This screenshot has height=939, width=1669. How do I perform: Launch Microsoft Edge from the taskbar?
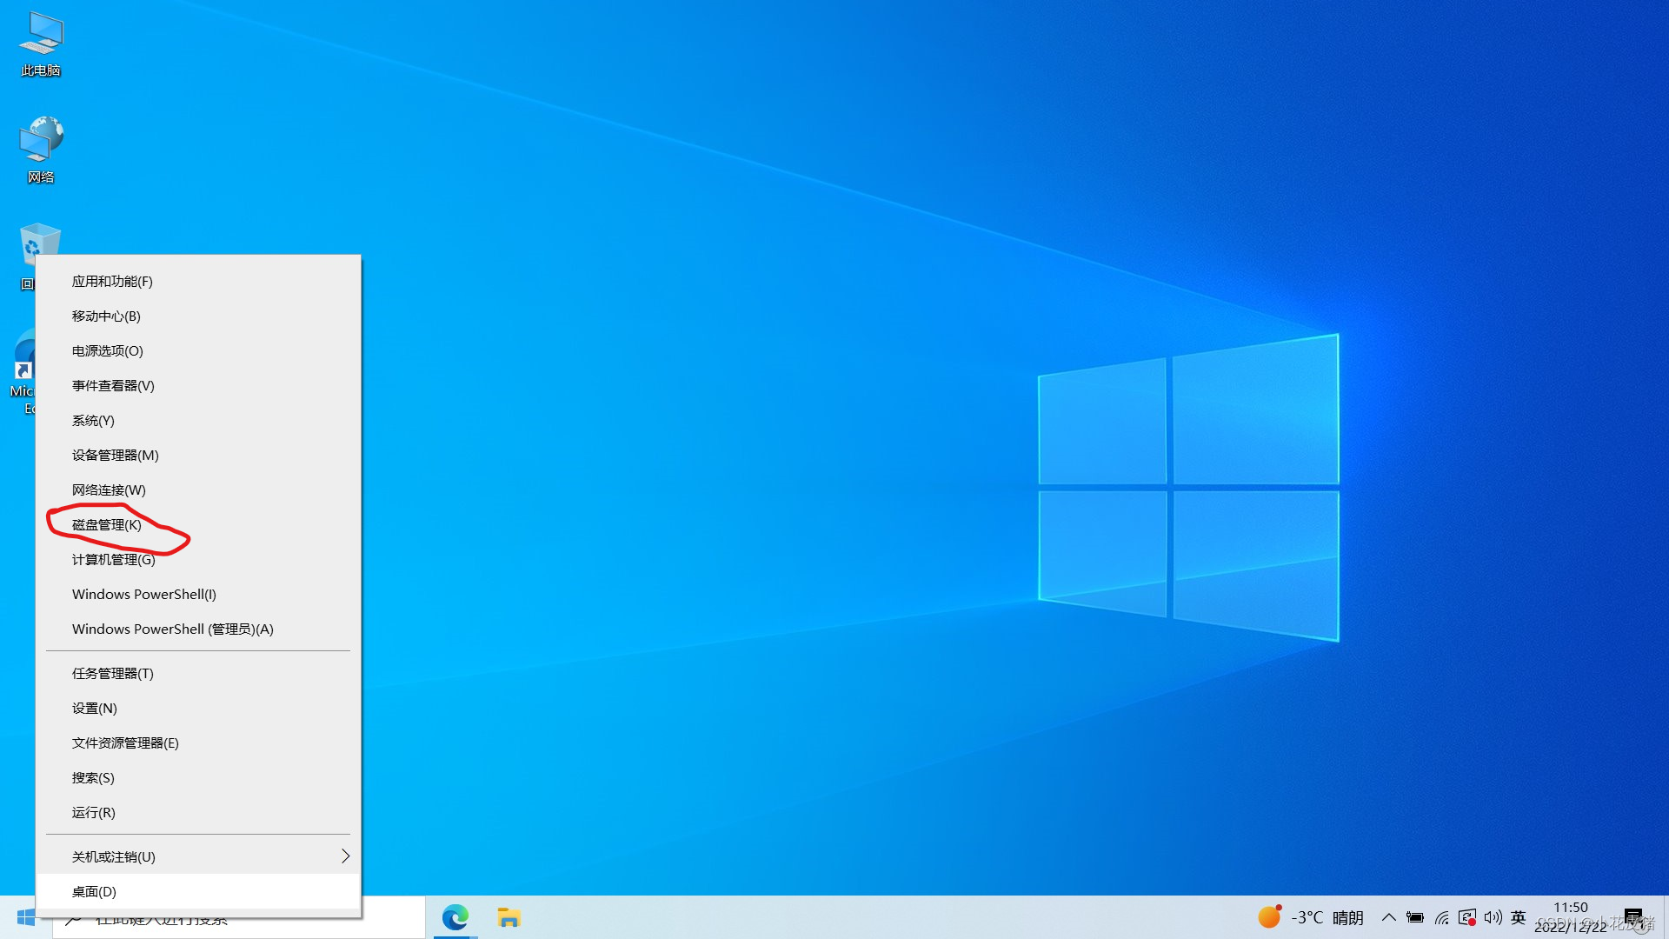pyautogui.click(x=455, y=917)
